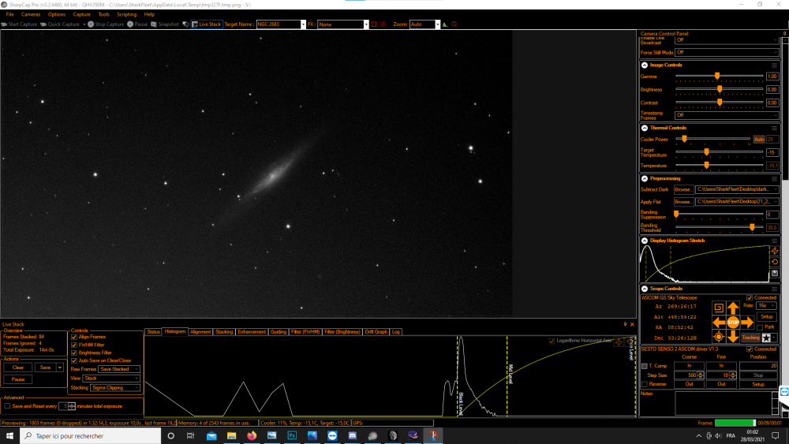
Task: Open the Scripting menu
Action: pyautogui.click(x=127, y=14)
